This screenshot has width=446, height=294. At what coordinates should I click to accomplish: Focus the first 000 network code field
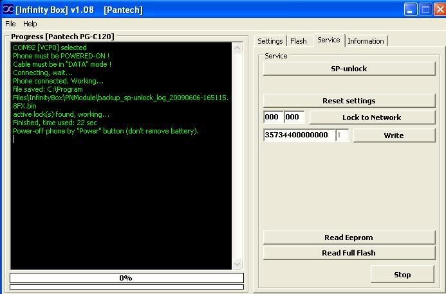[274, 117]
